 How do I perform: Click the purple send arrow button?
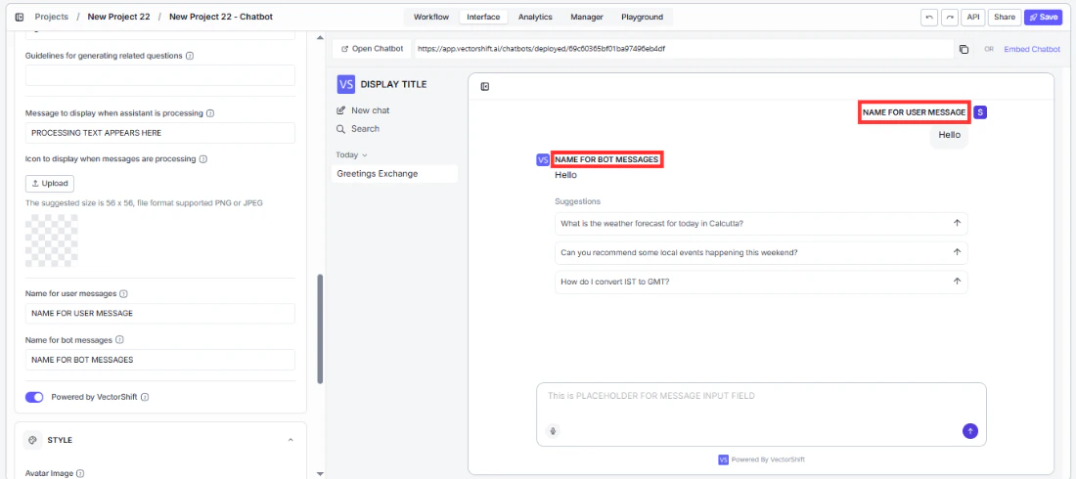970,431
